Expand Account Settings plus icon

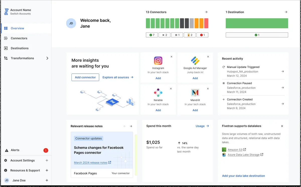[x=47, y=160]
